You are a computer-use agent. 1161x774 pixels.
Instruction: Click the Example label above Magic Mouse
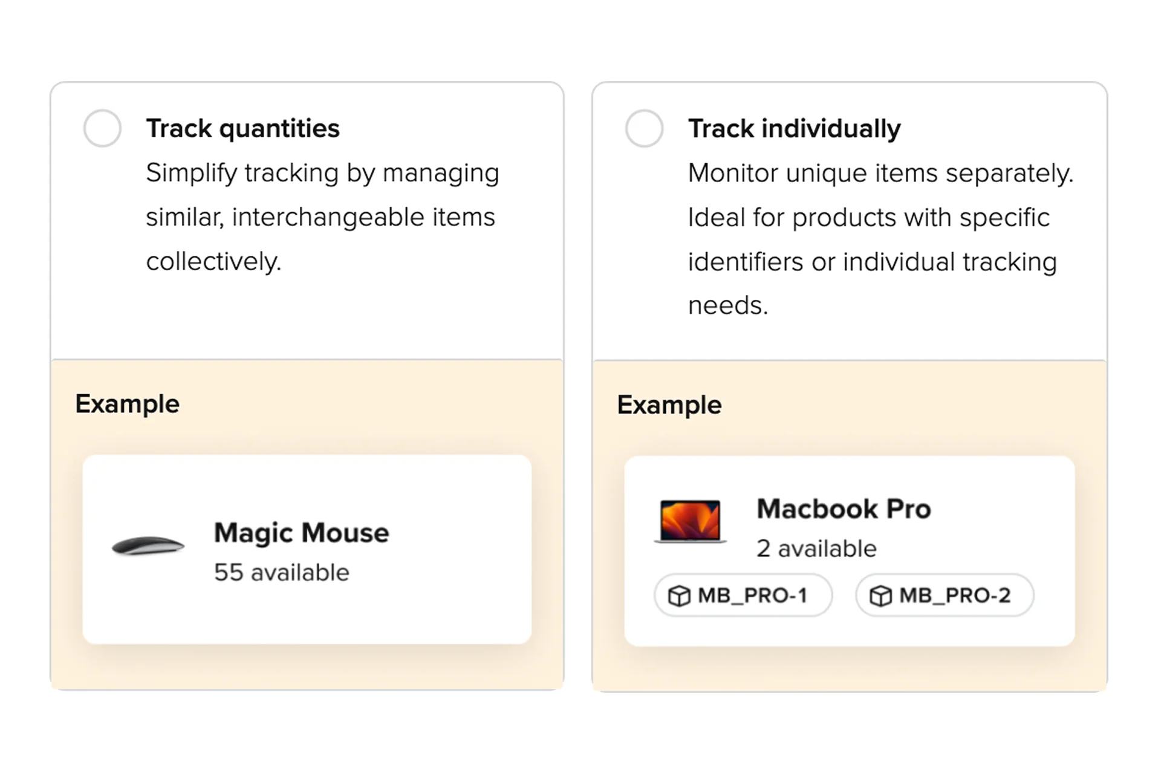[x=127, y=404]
